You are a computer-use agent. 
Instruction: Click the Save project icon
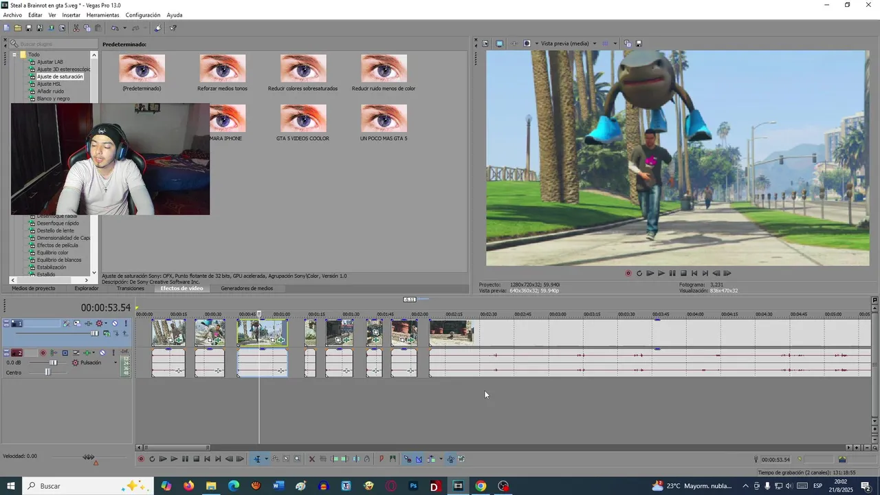coord(29,28)
